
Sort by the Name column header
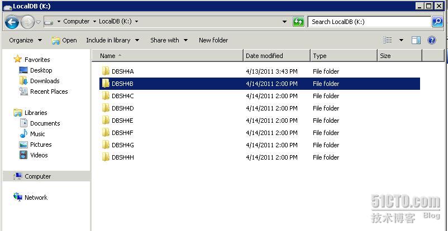click(x=168, y=56)
